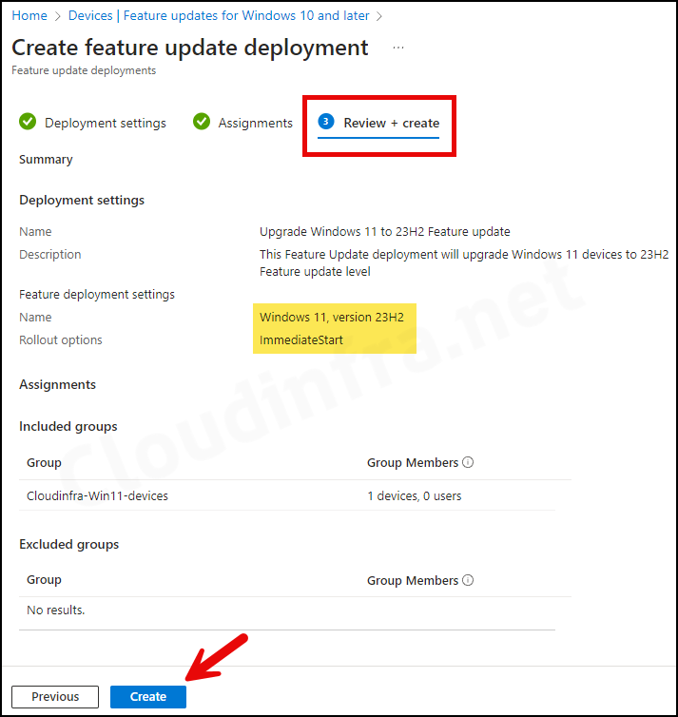The image size is (678, 717).
Task: Select the Cloudinfra-Win11-devices group row
Action: click(x=286, y=495)
